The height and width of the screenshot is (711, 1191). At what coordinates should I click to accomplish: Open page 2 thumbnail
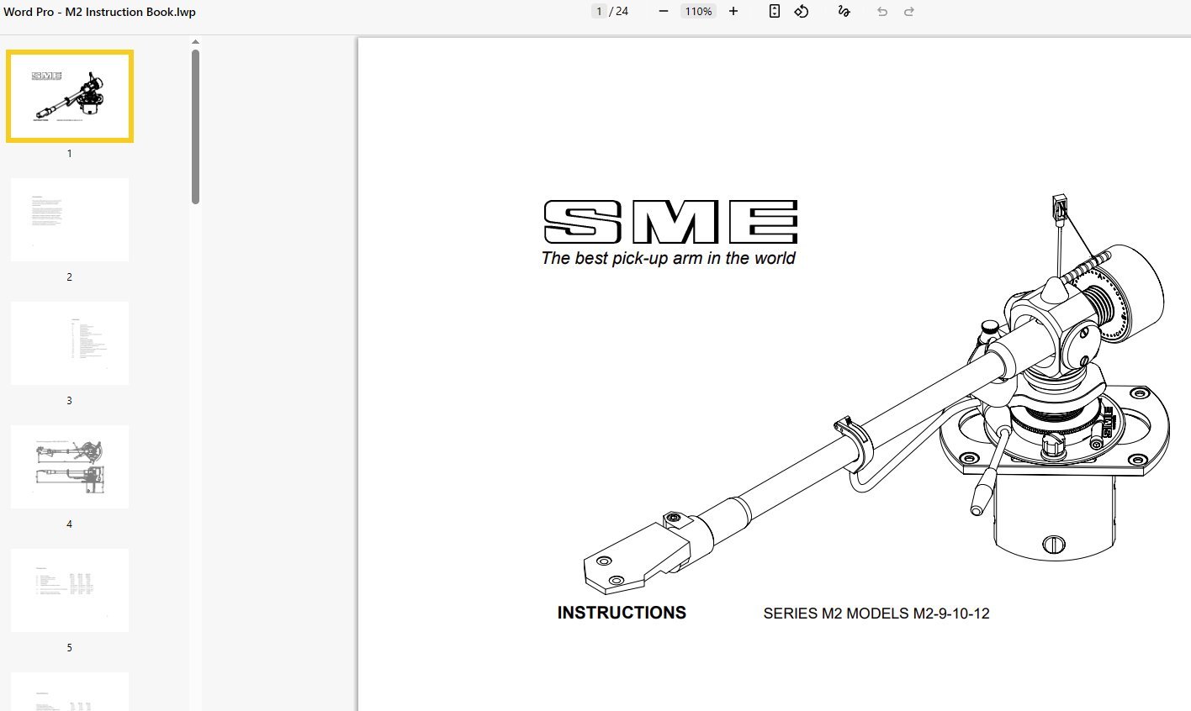pos(70,219)
